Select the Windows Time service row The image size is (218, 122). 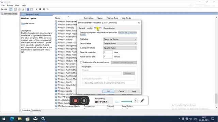64,88
